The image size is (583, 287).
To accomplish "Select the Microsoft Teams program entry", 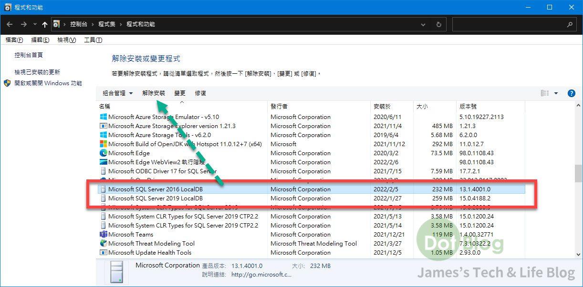I will (130, 235).
